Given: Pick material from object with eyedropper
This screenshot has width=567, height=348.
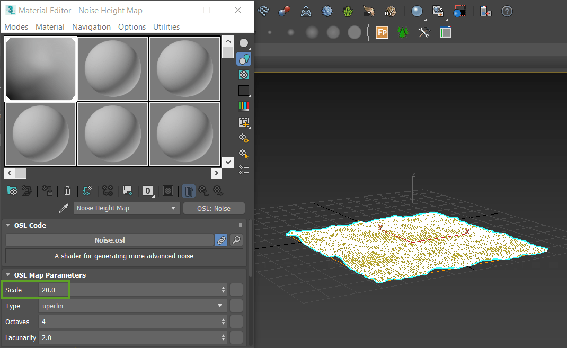Looking at the screenshot, I should 64,208.
